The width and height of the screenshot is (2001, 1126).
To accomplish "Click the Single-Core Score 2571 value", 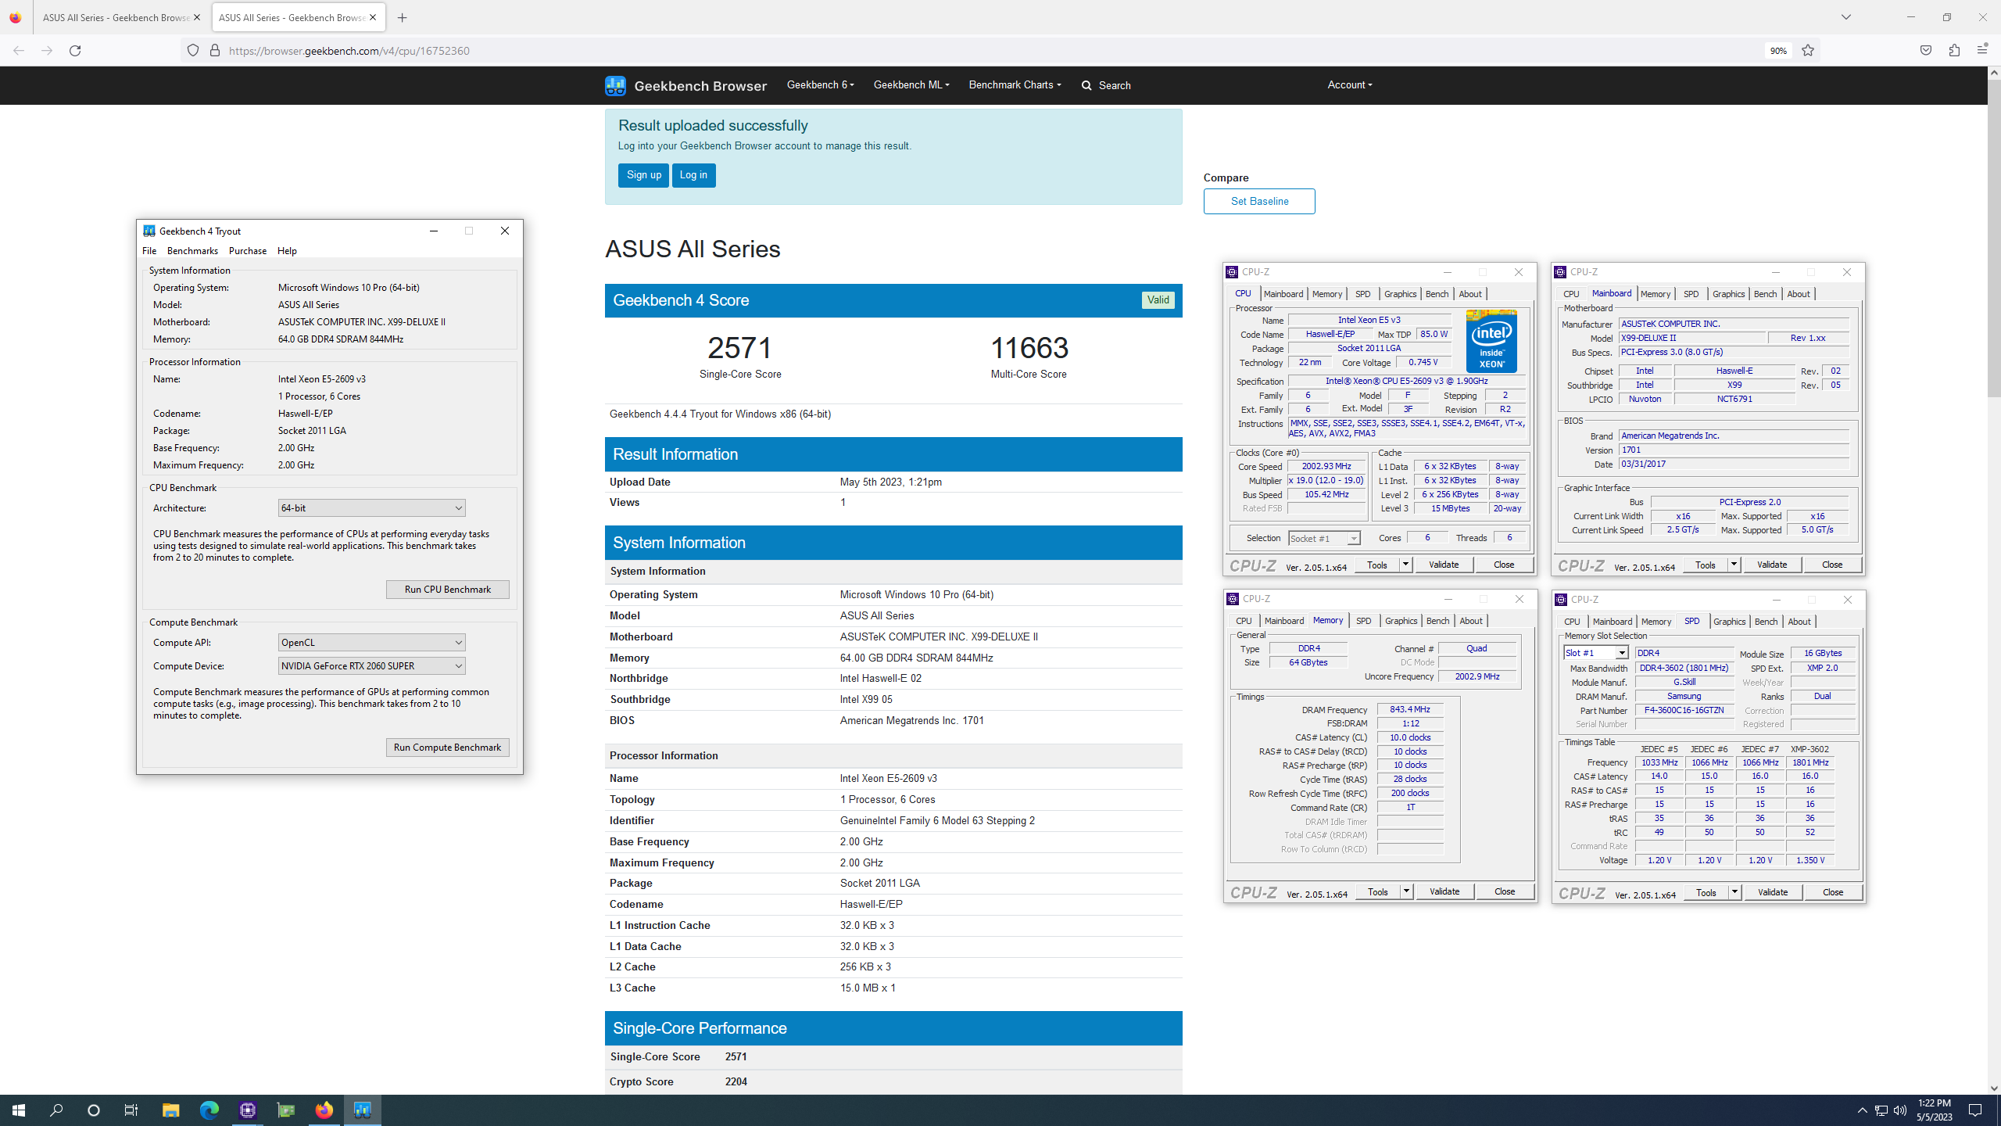I will 740,348.
